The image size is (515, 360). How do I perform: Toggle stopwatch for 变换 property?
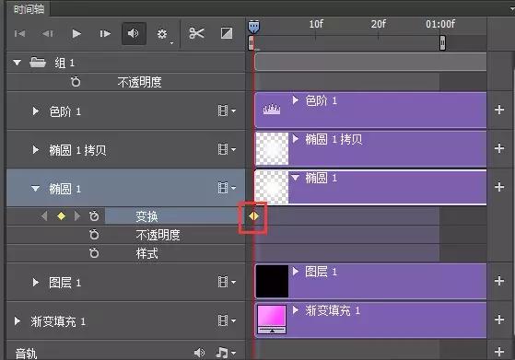94,216
